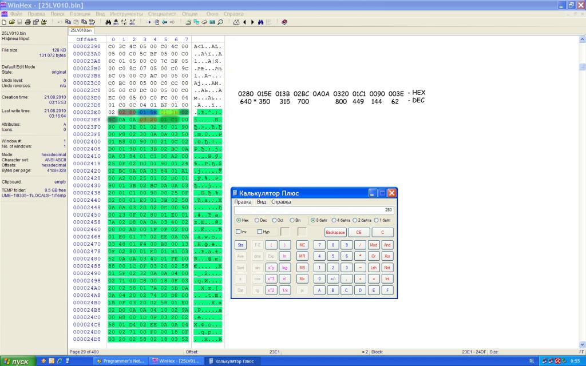This screenshot has height=366, width=586.
Task: Tick the Hyp checkbox
Action: [260, 232]
